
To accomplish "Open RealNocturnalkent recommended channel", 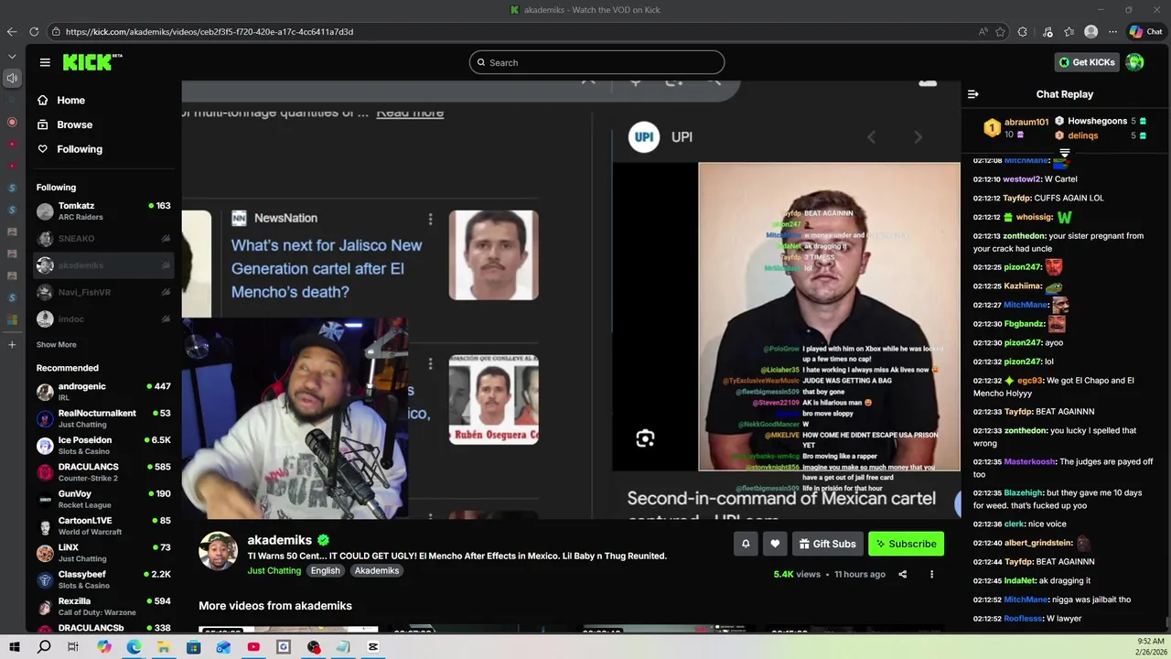I will pos(103,418).
